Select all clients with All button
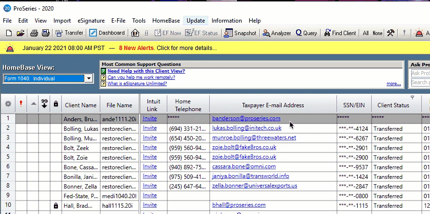The width and height of the screenshot is (430, 214). point(366,33)
